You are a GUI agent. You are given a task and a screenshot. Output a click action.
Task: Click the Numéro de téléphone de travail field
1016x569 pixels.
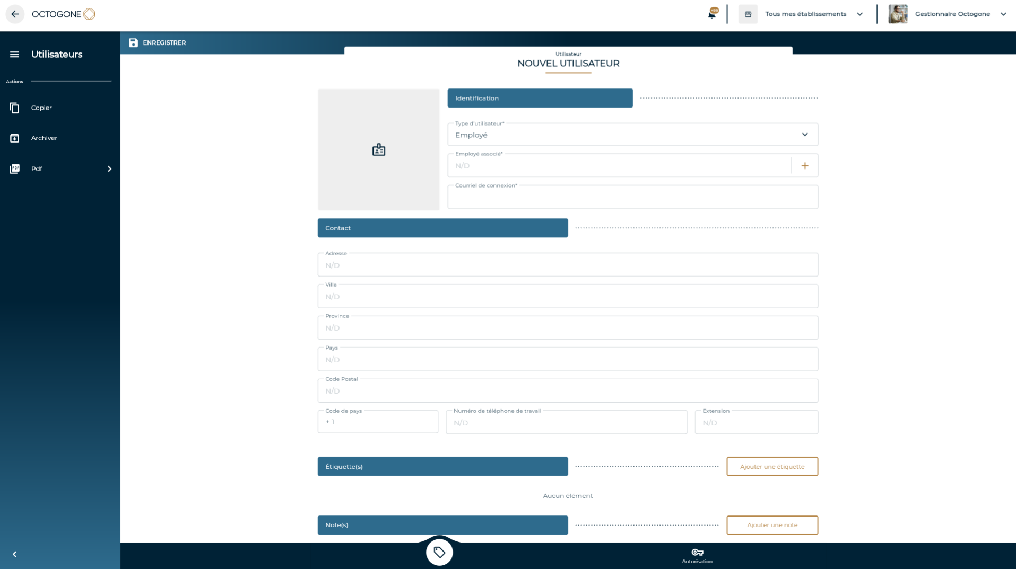pos(567,422)
